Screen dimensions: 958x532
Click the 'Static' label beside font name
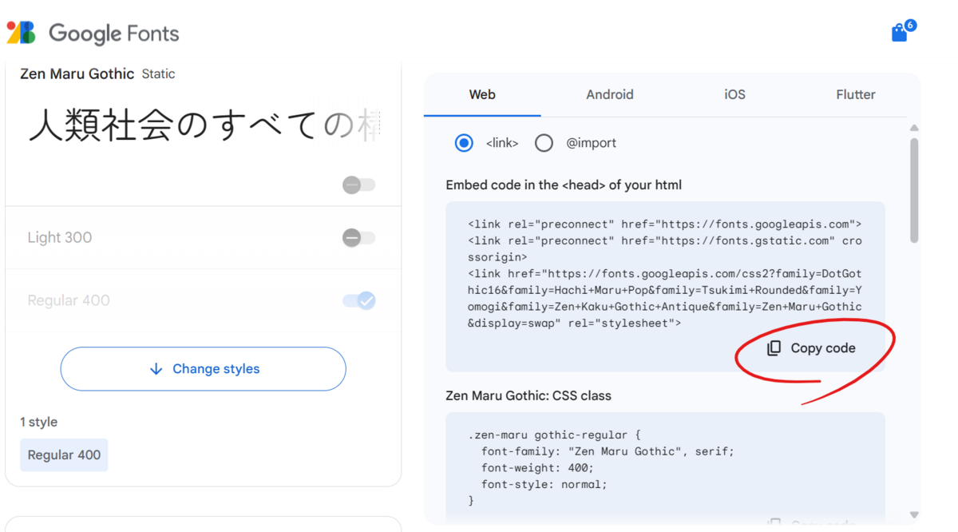pos(158,73)
